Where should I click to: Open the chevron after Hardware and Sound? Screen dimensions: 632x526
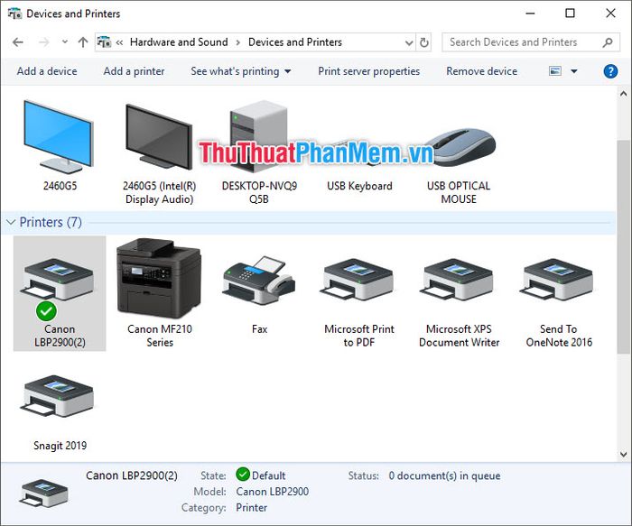point(238,42)
